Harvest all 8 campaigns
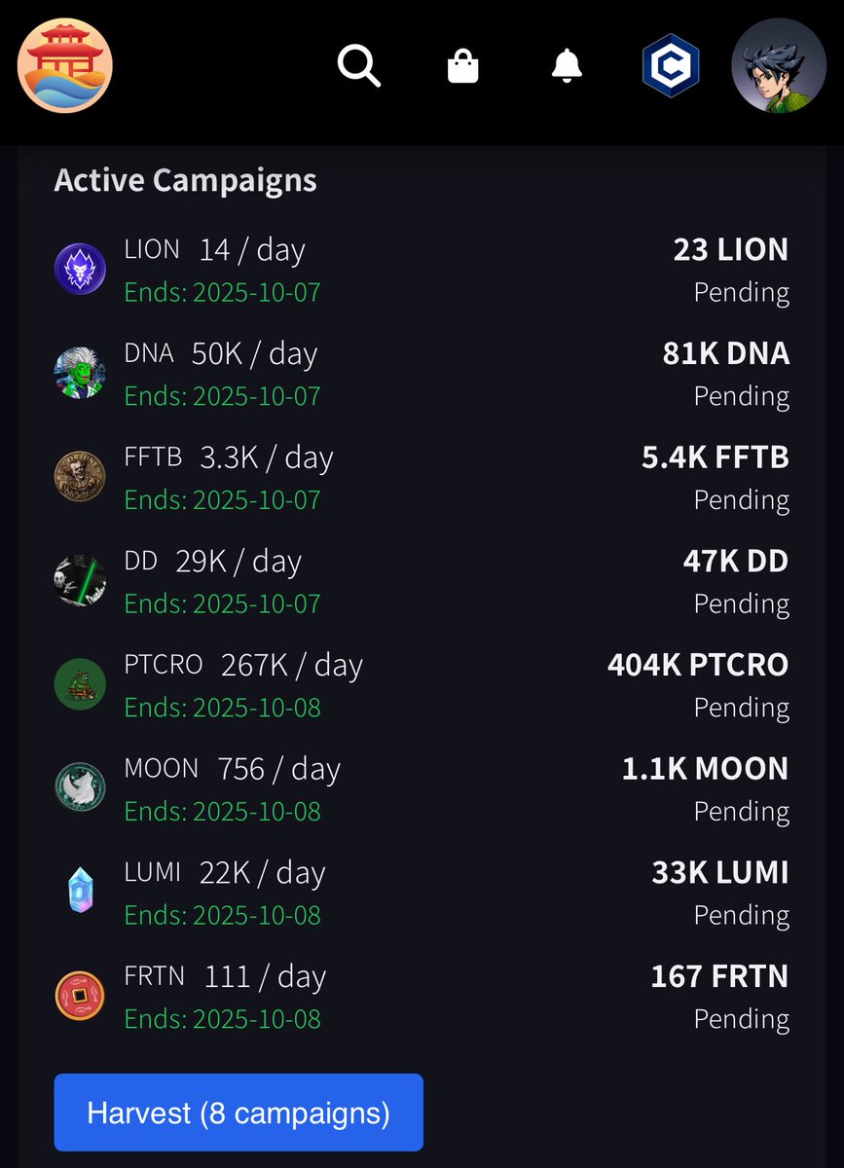Screen dimensions: 844x1168 click(239, 1113)
